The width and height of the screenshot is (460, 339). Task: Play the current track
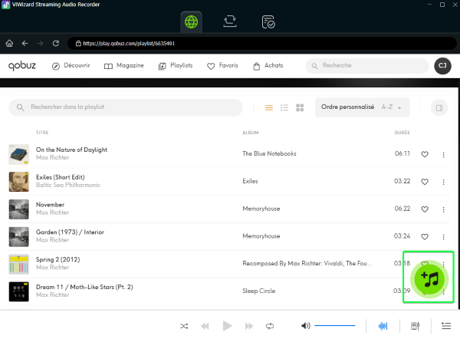point(227,326)
